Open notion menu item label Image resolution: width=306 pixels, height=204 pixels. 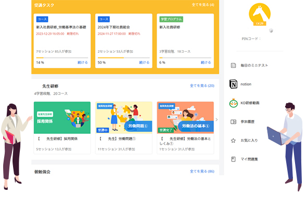(246, 84)
